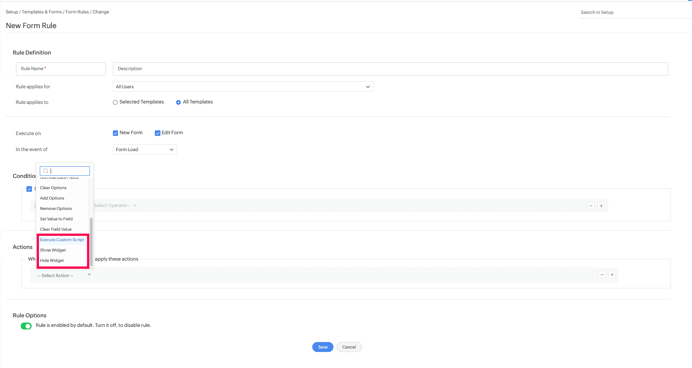Click the Rule Name input field

pos(61,69)
